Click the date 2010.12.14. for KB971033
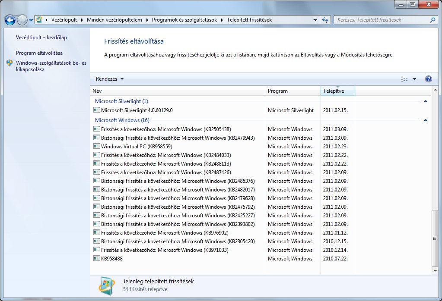 pyautogui.click(x=335, y=250)
